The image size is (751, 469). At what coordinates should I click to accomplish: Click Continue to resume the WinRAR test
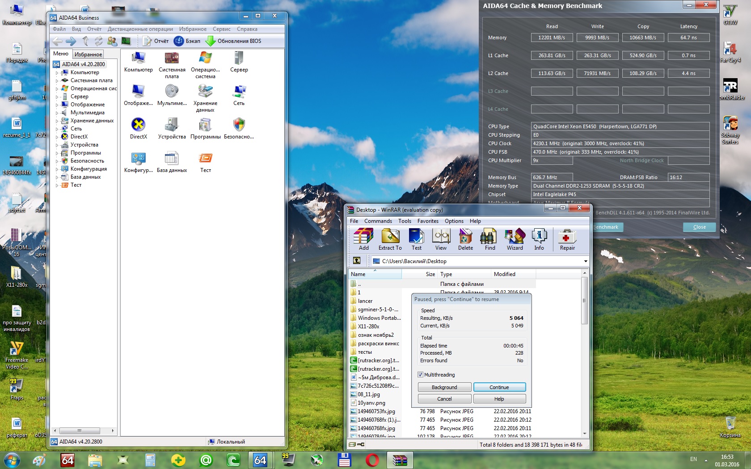pos(499,387)
